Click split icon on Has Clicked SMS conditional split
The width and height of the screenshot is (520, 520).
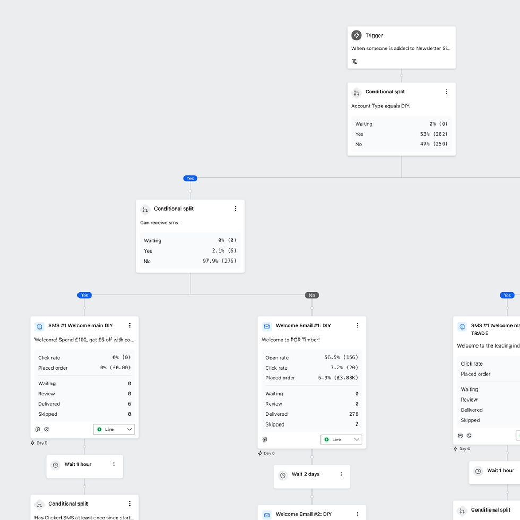pos(39,505)
